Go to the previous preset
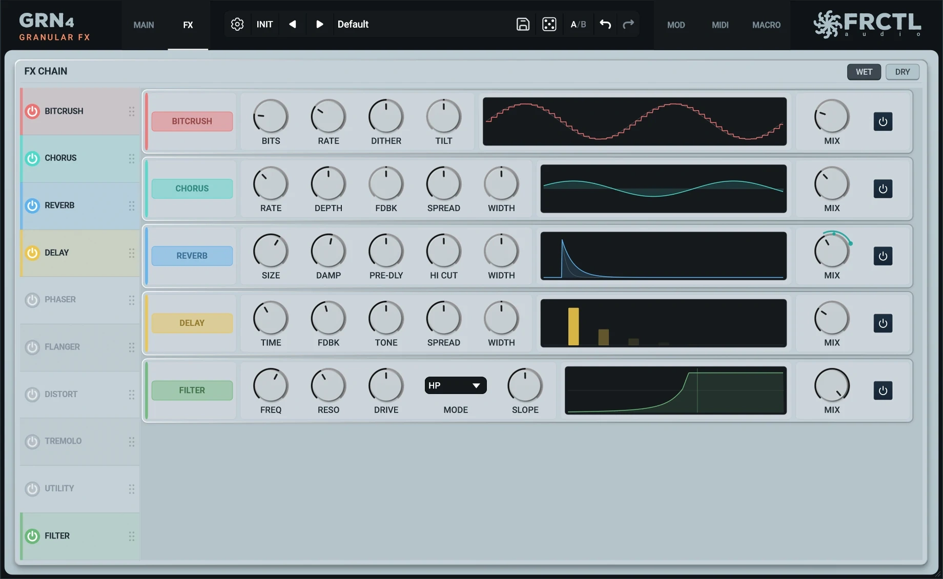 [x=293, y=24]
